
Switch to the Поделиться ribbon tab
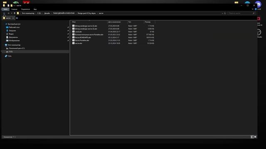coord(25,9)
